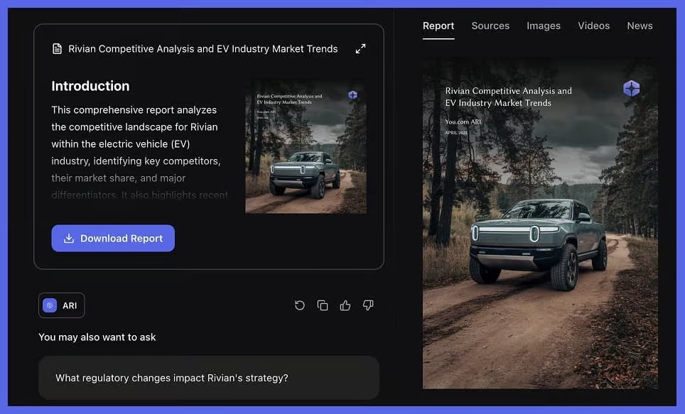Open the Sources tab
This screenshot has width=685, height=414.
[x=490, y=26]
